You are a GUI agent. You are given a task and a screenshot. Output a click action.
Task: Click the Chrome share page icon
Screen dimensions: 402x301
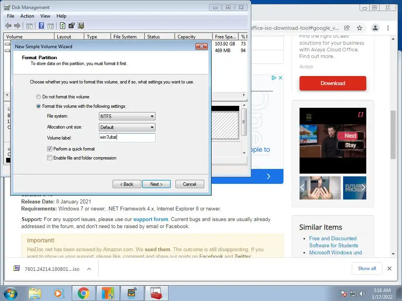point(347,28)
